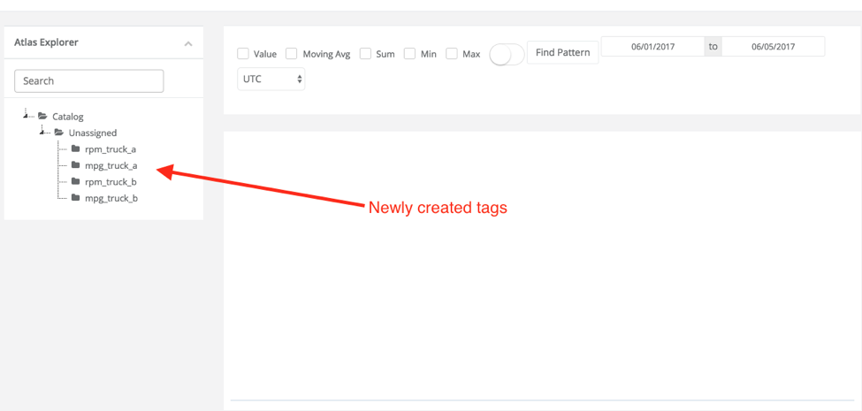Collapse the Catalog tree node arrow
Screen dimensions: 862x411
point(26,115)
